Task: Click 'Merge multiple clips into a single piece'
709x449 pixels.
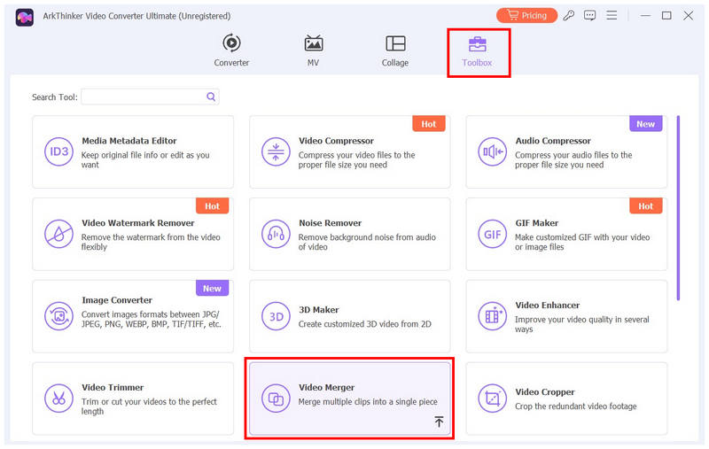Action: [368, 401]
